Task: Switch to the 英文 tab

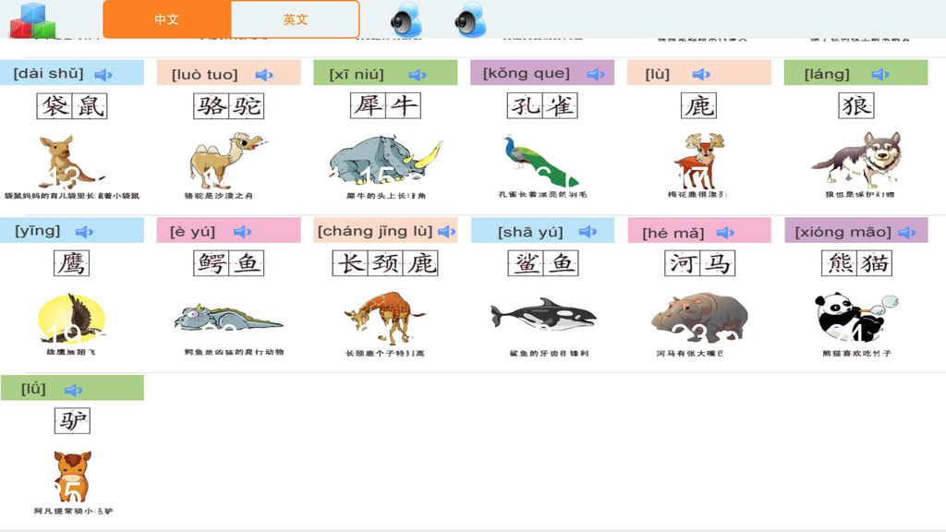Action: (x=295, y=19)
